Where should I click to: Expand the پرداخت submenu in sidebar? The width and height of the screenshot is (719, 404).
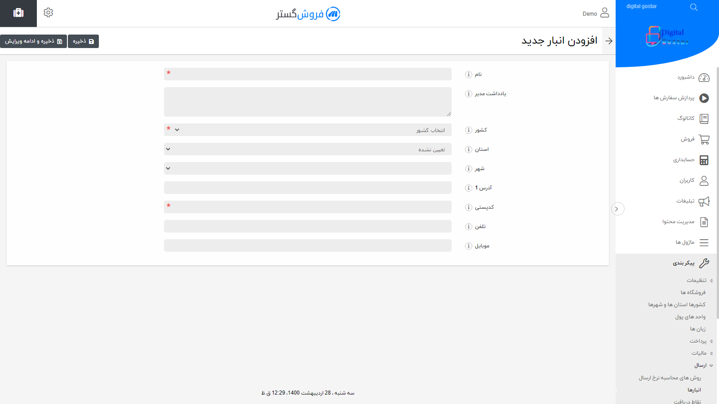click(698, 341)
